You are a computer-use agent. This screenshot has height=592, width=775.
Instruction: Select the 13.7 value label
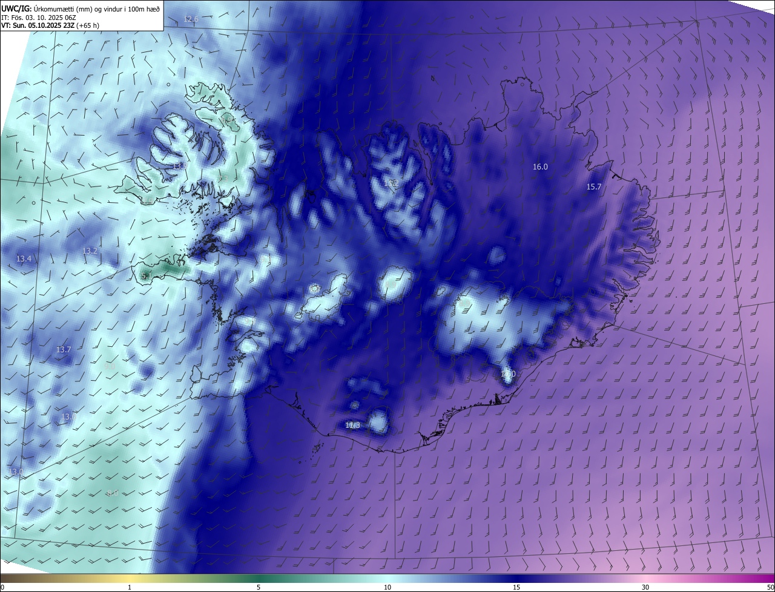64,349
